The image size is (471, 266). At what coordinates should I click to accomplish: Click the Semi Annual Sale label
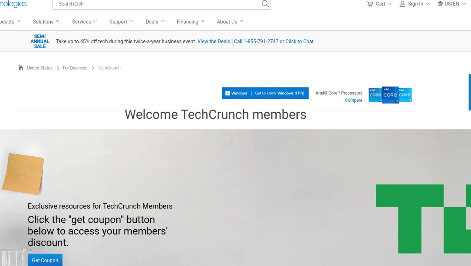40,41
